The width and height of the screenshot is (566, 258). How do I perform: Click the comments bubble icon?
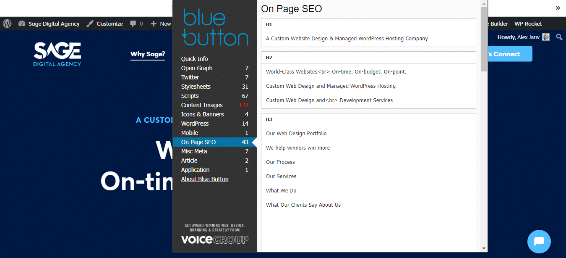(x=133, y=24)
